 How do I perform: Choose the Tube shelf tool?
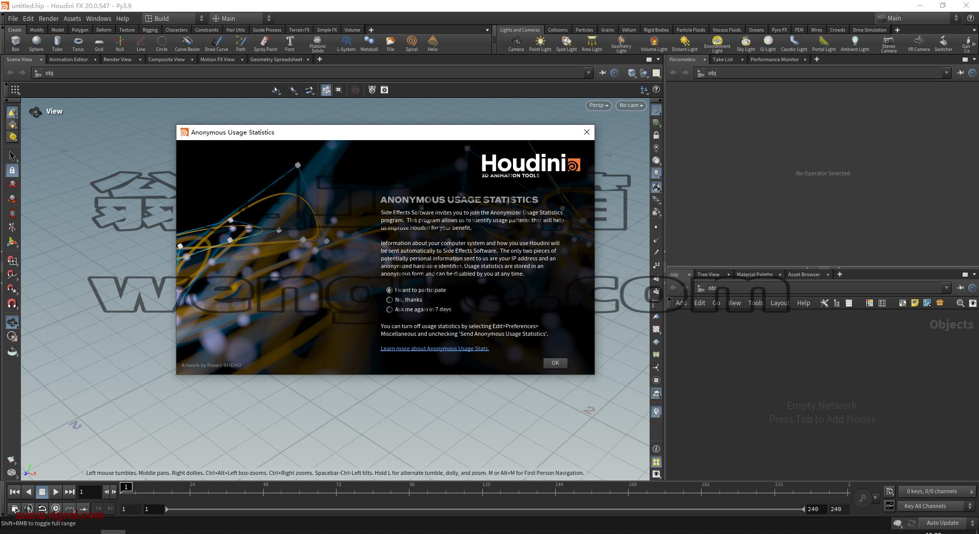click(x=57, y=44)
